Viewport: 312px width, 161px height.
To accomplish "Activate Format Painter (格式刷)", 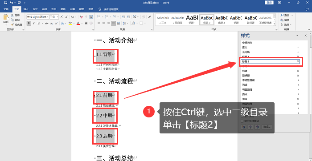I will tap(16, 24).
